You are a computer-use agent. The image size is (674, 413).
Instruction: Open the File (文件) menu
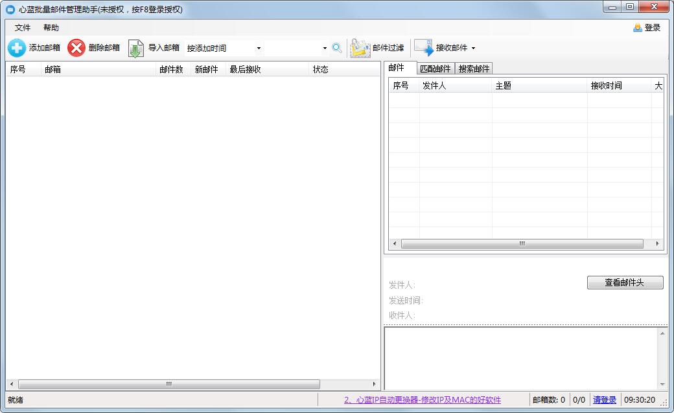tap(23, 28)
